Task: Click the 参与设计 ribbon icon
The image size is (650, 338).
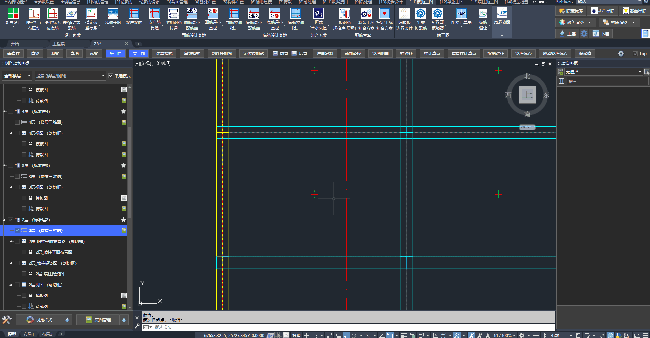Action: point(13,14)
